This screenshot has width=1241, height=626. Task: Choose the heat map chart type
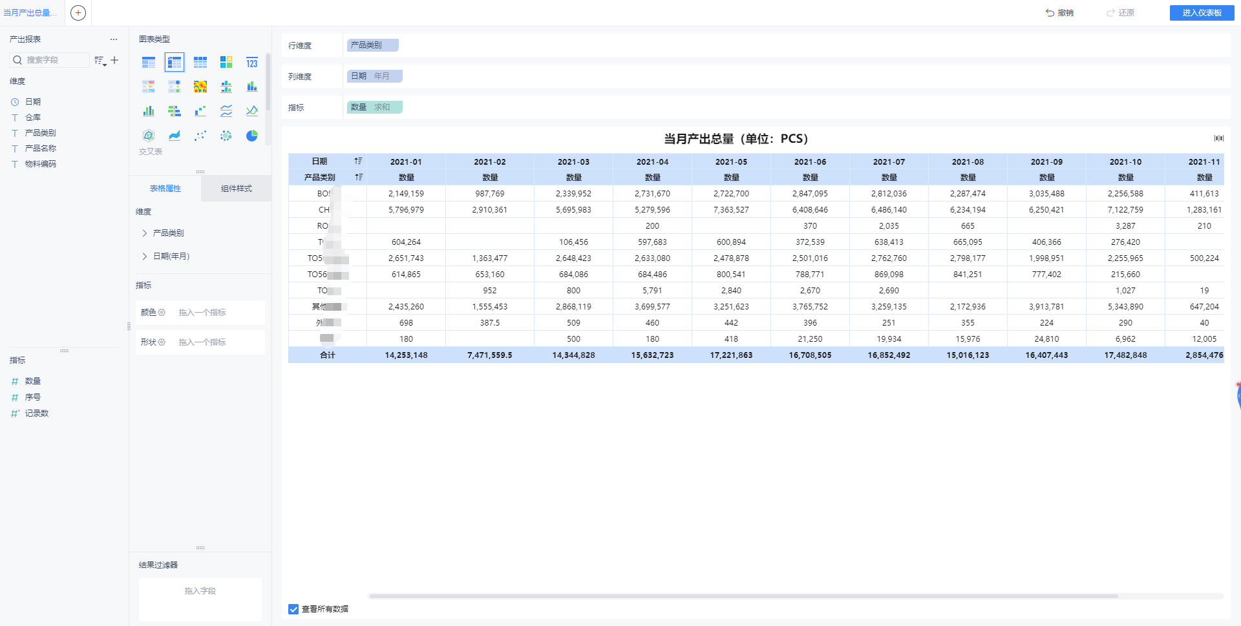pos(200,87)
